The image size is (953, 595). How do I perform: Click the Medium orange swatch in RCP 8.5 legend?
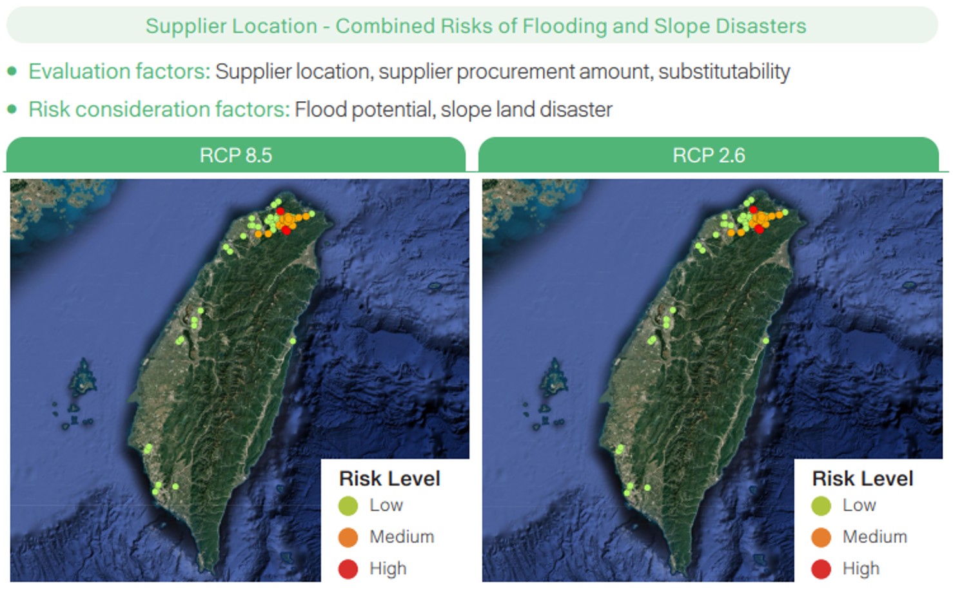coord(348,537)
